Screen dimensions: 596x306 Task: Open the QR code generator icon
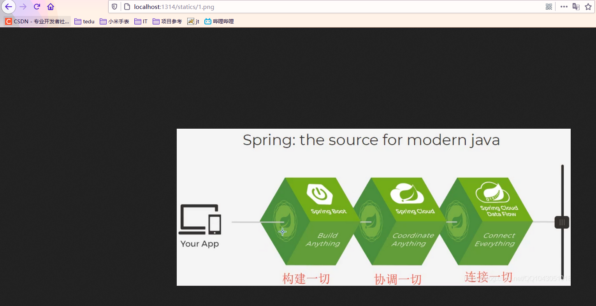coord(549,7)
